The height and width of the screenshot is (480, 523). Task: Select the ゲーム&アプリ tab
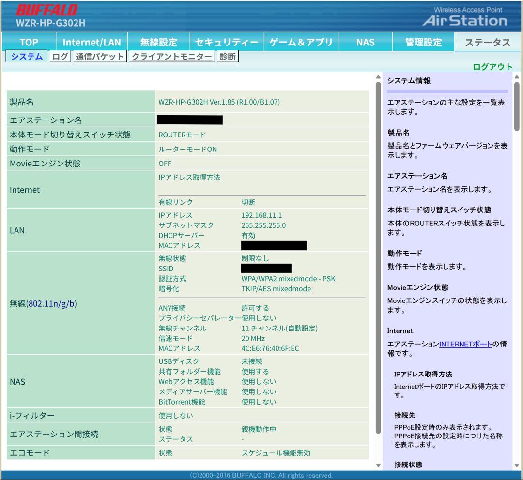[x=301, y=42]
